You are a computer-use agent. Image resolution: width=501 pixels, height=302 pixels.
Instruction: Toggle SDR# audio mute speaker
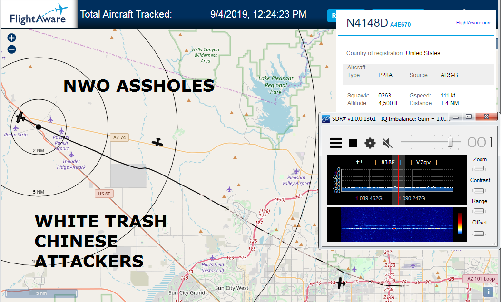tap(387, 143)
